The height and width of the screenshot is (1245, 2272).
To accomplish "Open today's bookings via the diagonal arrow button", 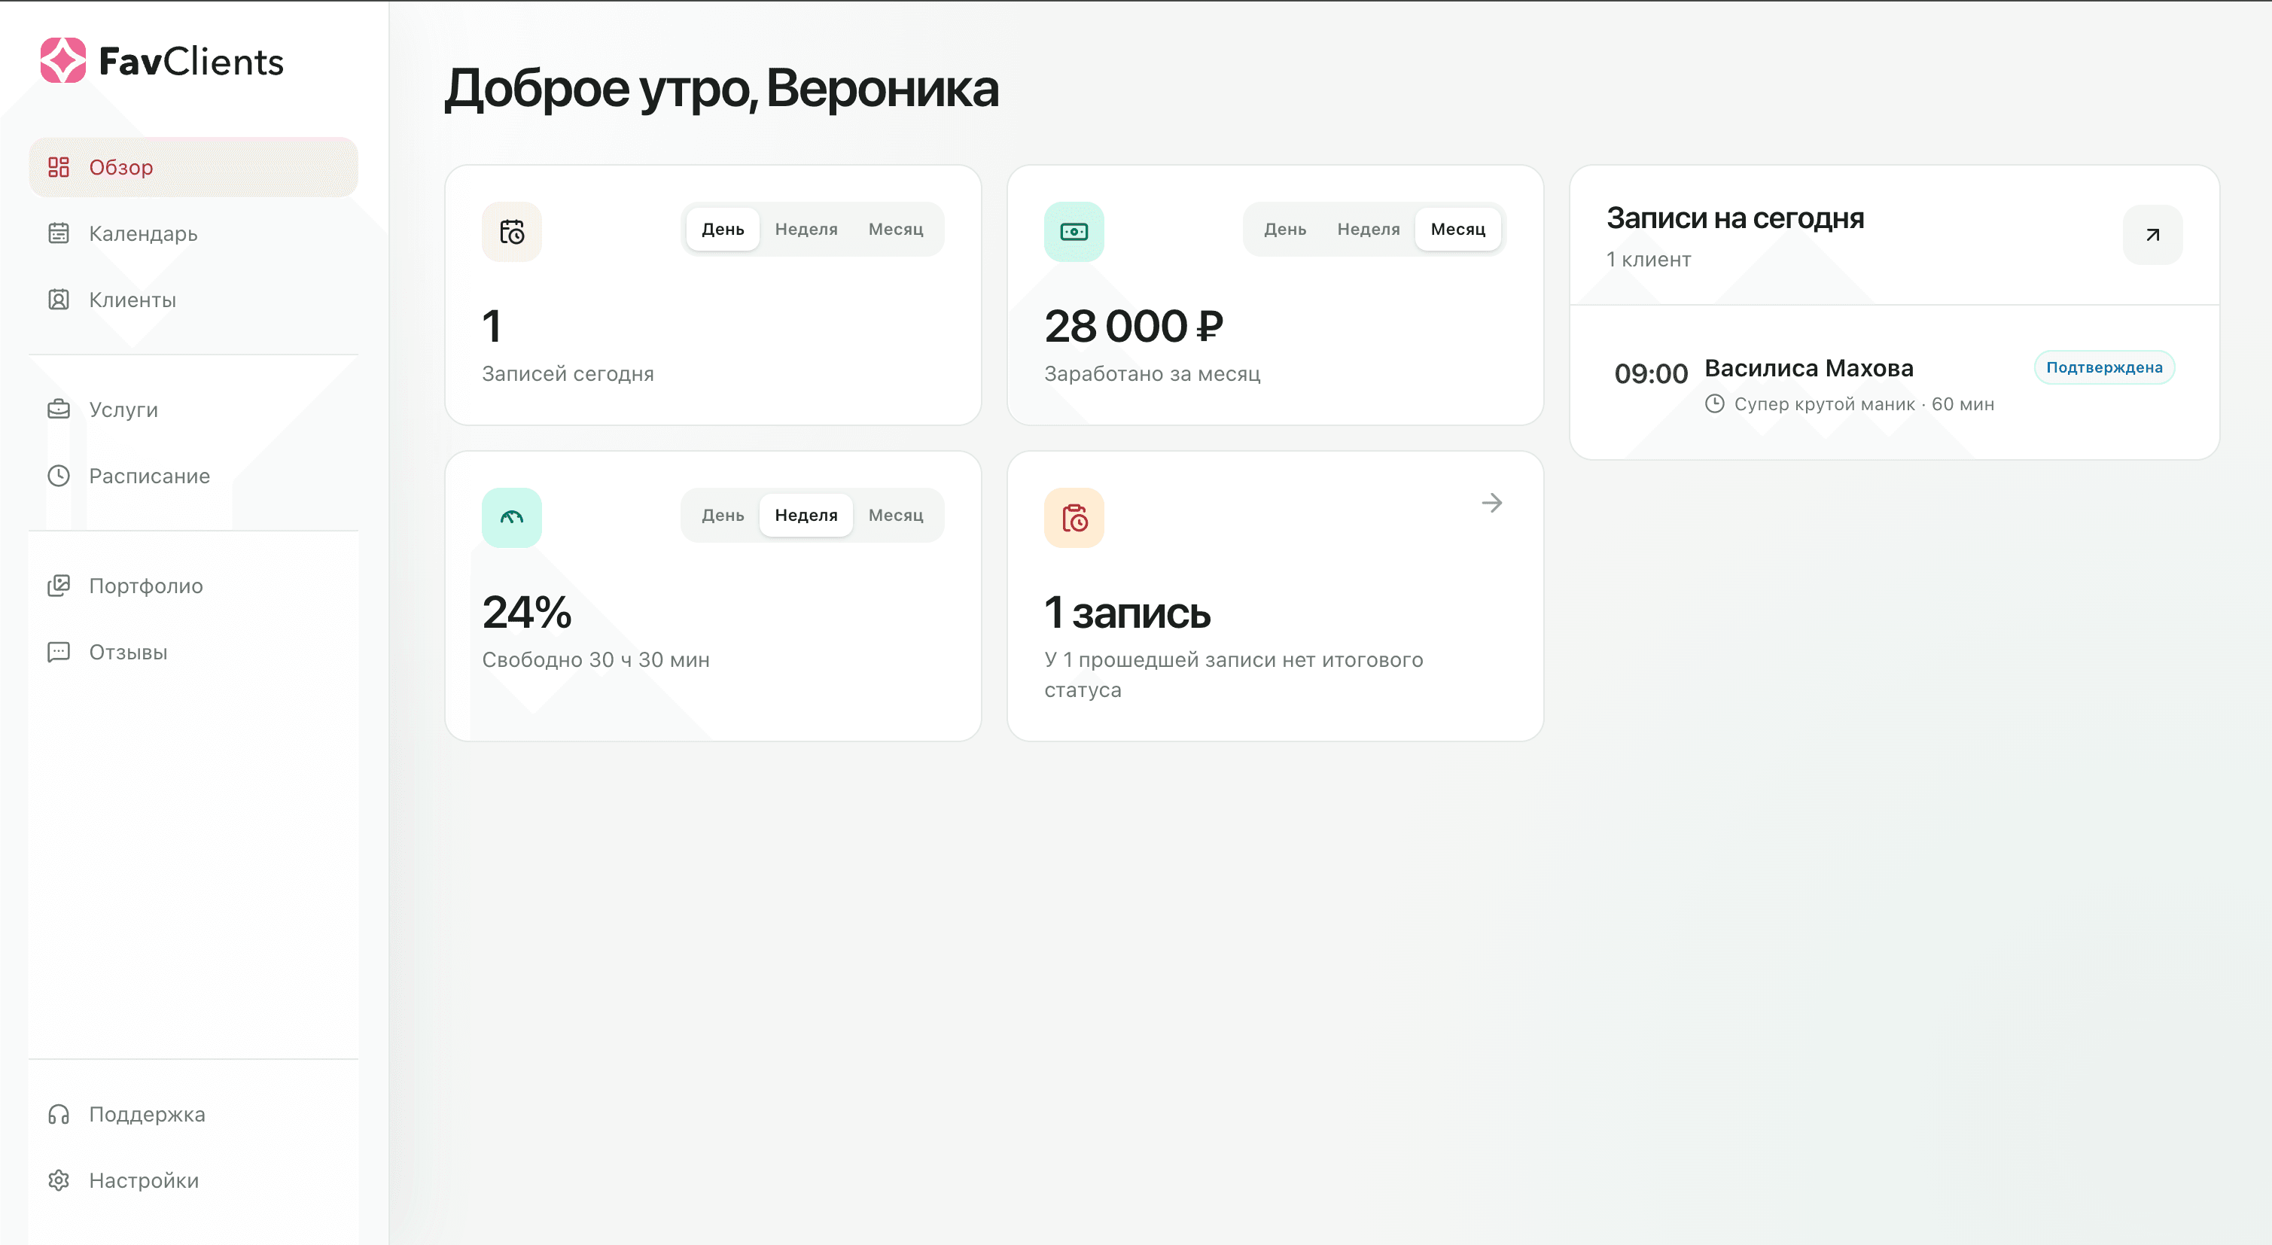I will click(x=2152, y=235).
